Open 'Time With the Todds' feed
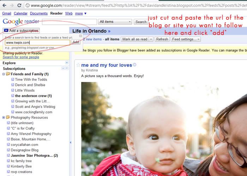 (31, 80)
